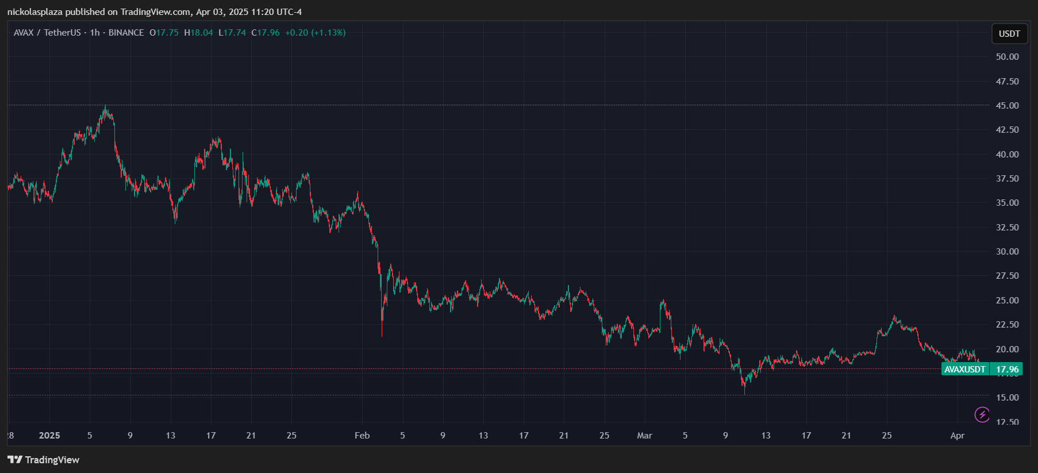Click the 35.00 price axis label
Image resolution: width=1038 pixels, height=473 pixels.
[x=1007, y=203]
